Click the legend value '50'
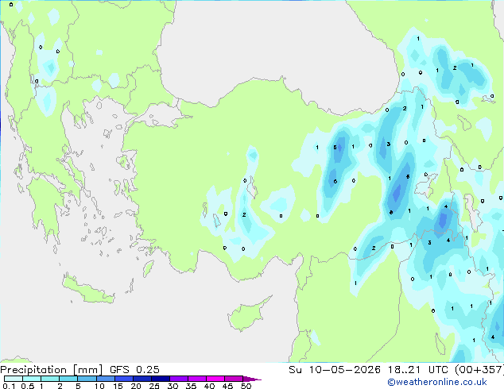This screenshot has height=389, width=504. point(246,386)
